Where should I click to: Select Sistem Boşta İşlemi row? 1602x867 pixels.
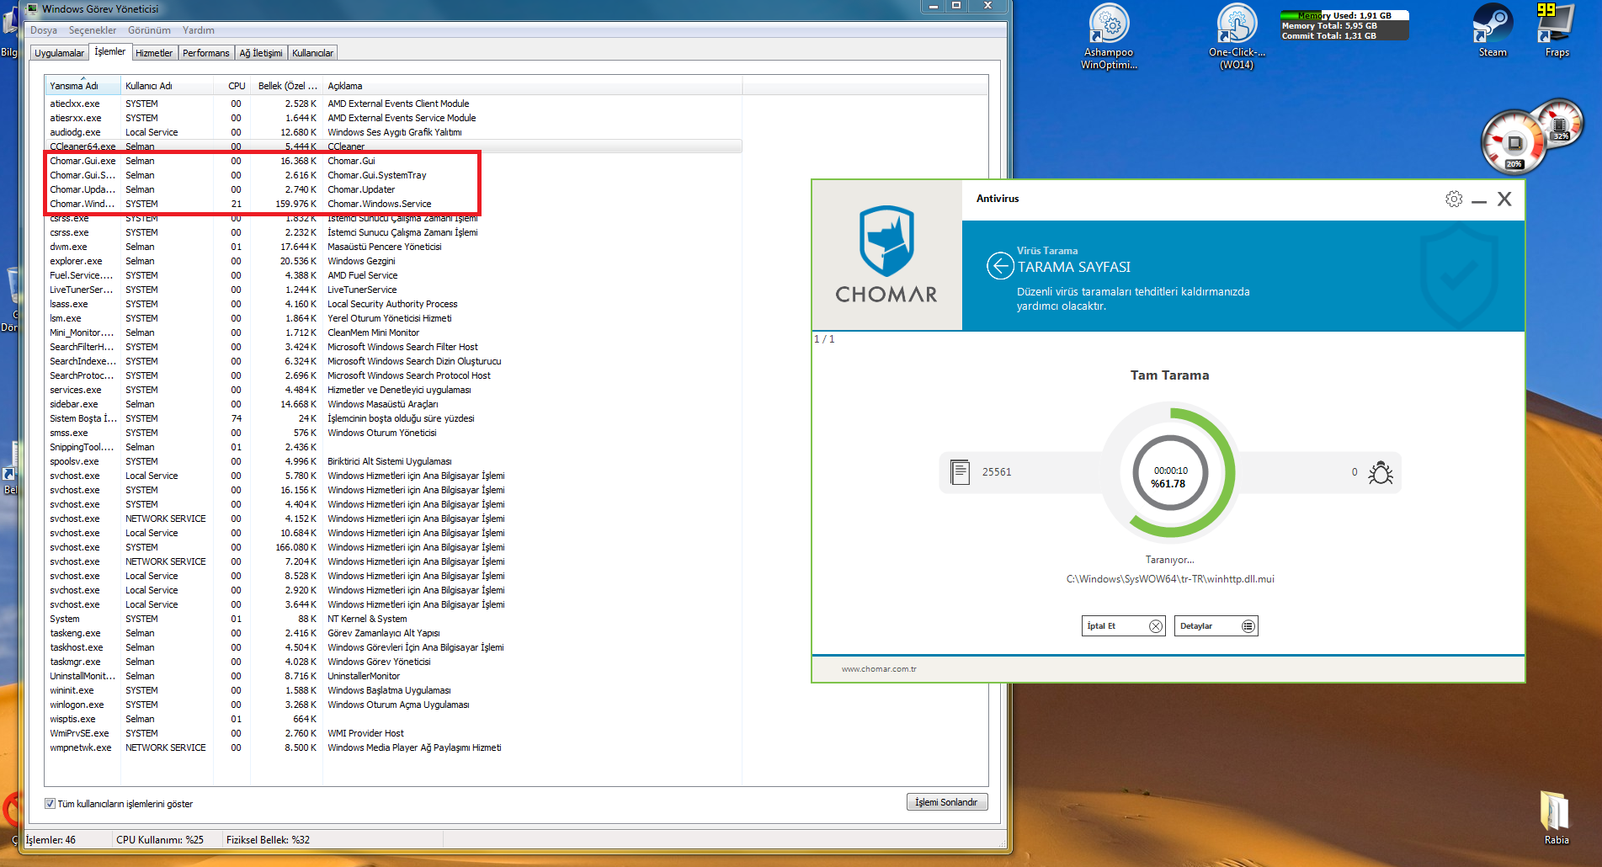point(393,418)
